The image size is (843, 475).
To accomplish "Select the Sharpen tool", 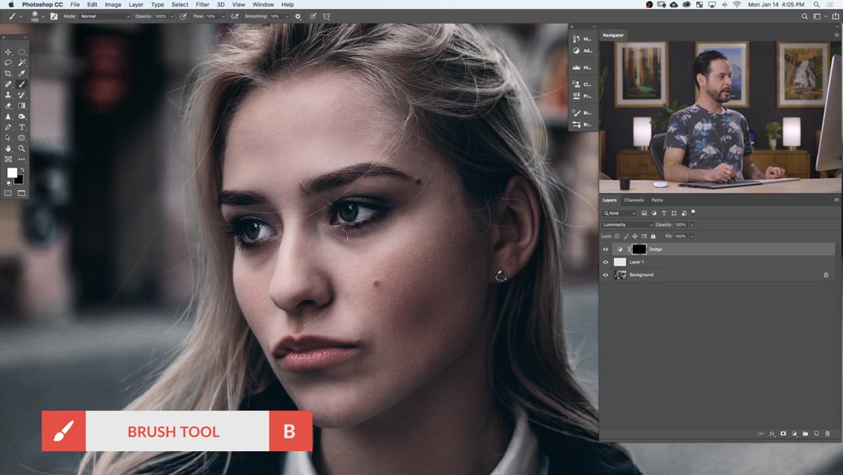I will point(8,117).
